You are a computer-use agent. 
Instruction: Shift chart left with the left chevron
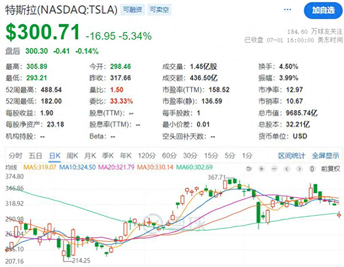[x=286, y=169]
